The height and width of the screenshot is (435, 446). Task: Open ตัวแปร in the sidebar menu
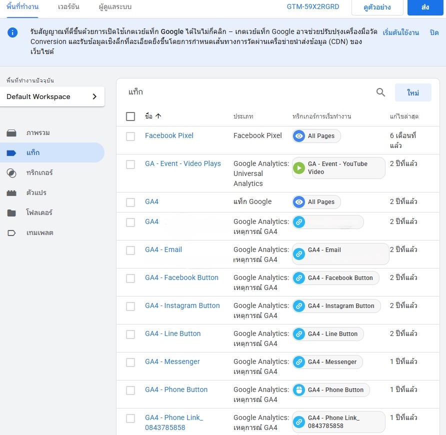point(36,193)
